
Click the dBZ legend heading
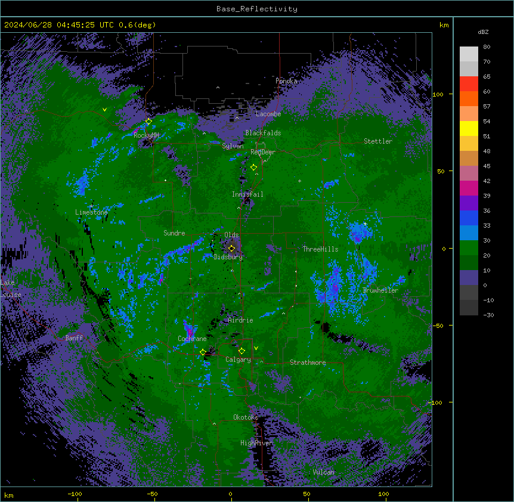coord(483,32)
